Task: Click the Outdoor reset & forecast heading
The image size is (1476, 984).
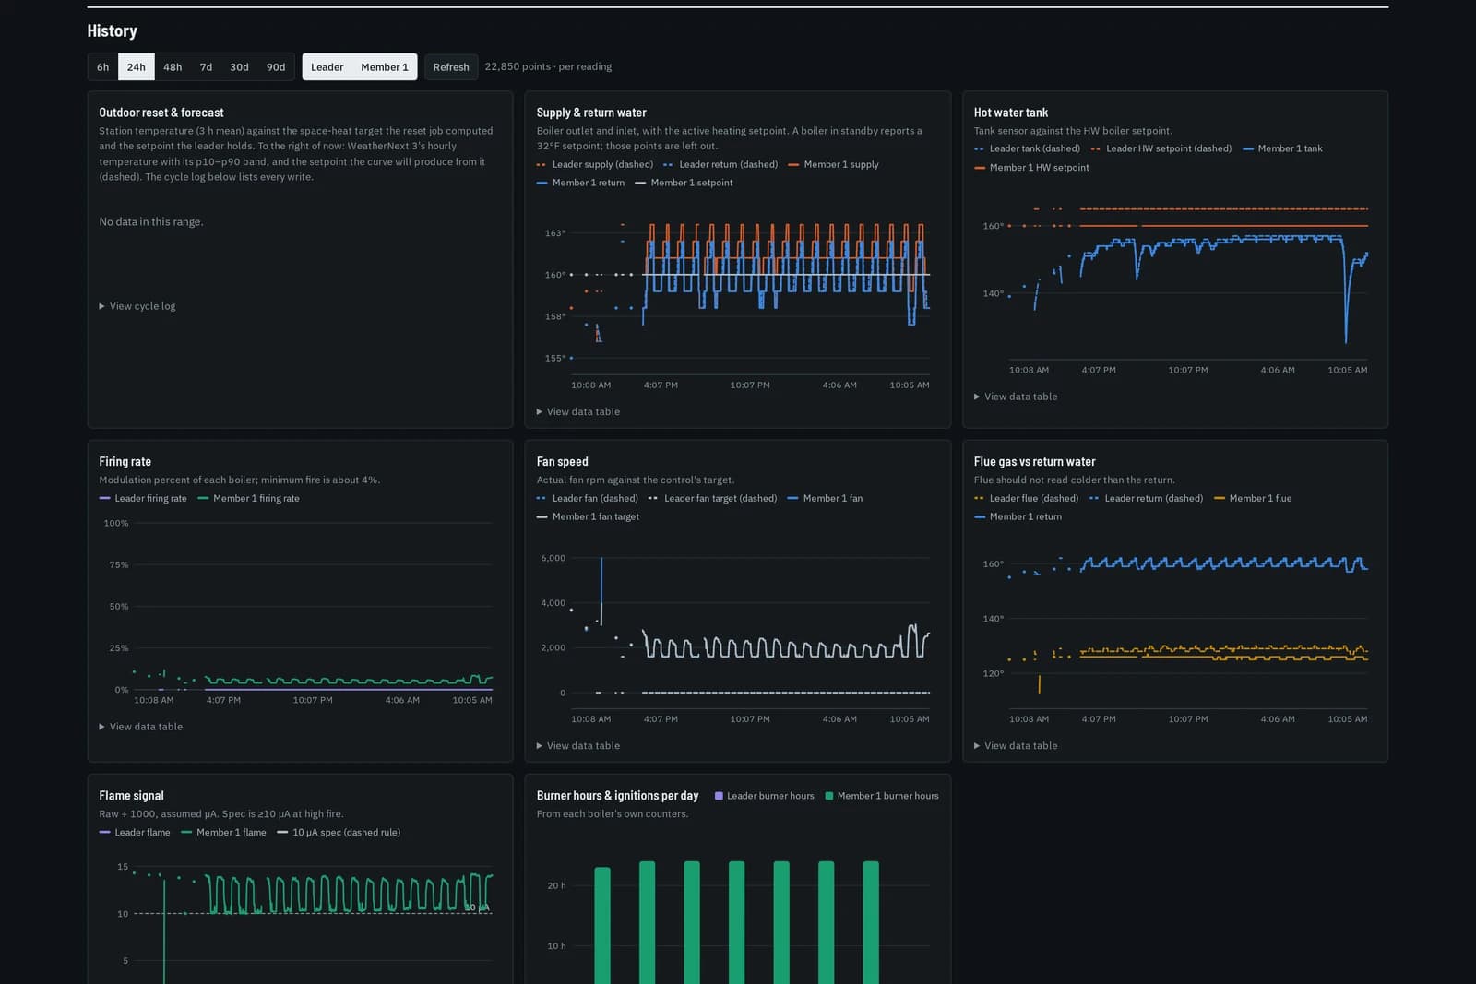Action: pyautogui.click(x=161, y=113)
